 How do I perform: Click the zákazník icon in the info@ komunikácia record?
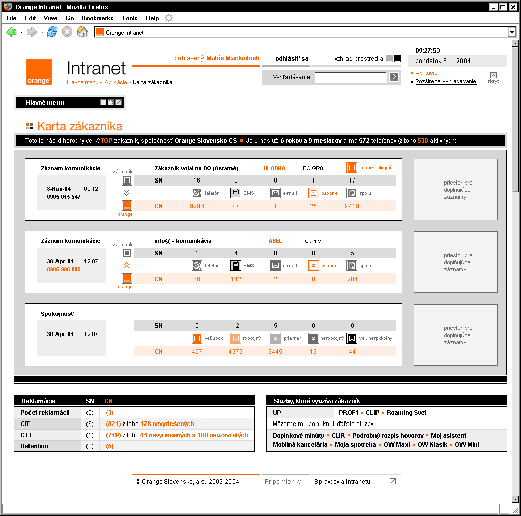pos(127,253)
